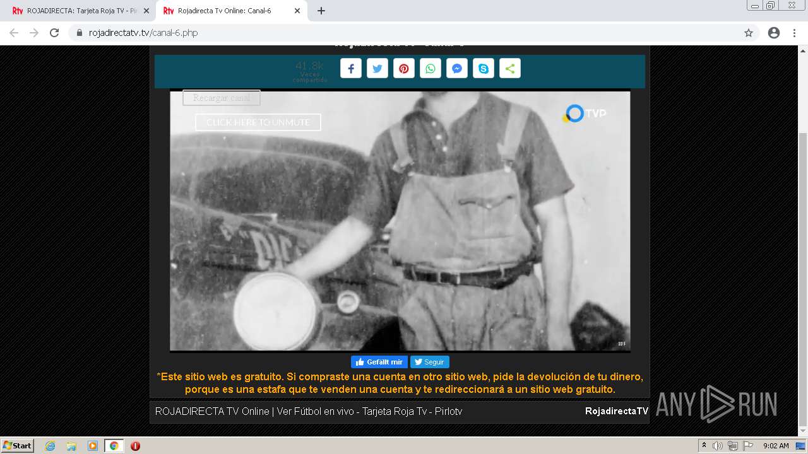Screen dimensions: 808x454
Task: Open the Chrome profile account icon
Action: pos(774,33)
